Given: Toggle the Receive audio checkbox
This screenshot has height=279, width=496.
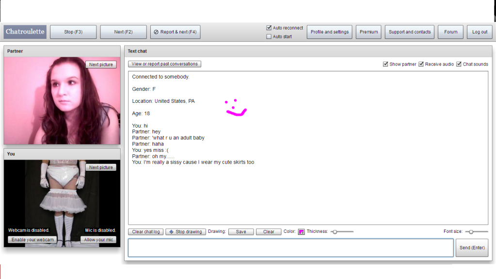Looking at the screenshot, I should click(x=421, y=64).
